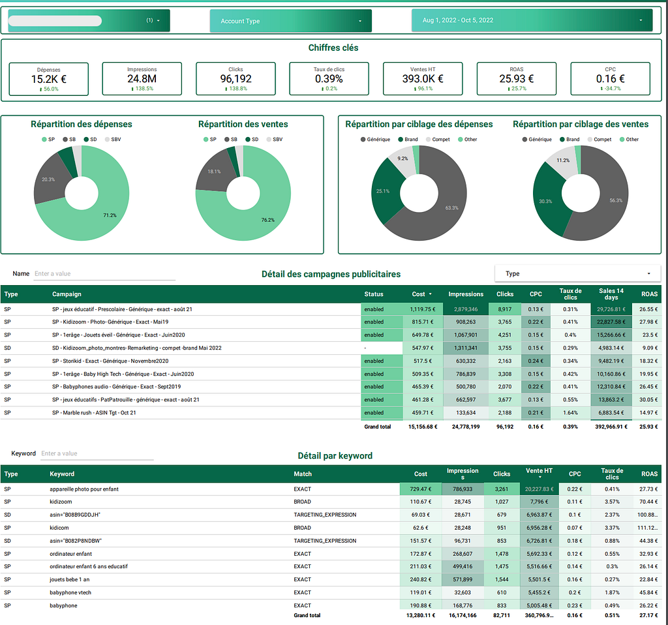Toggle Compet legend in ciblage des ventes
668x625 pixels.
[x=599, y=140]
